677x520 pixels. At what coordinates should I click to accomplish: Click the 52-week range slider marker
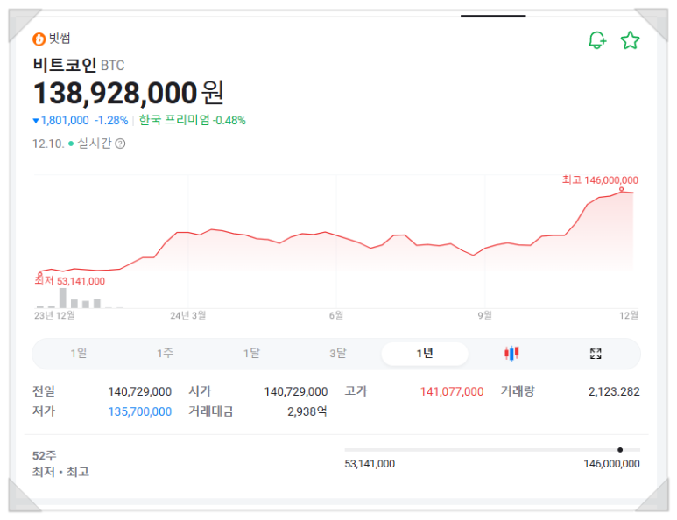coord(620,450)
